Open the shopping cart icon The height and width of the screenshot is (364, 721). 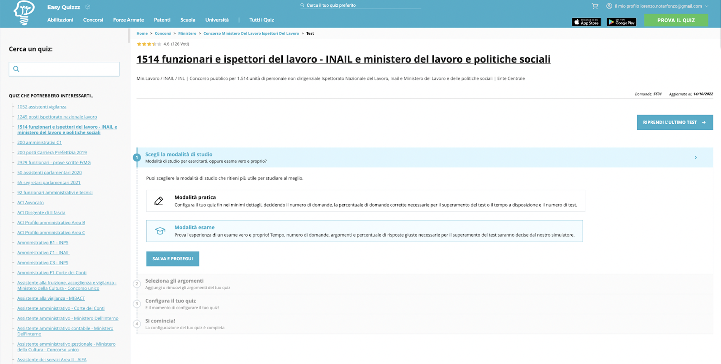point(595,6)
